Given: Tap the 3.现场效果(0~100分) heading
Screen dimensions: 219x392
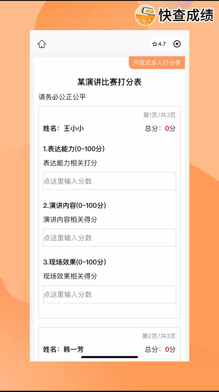Looking at the screenshot, I should (75, 262).
